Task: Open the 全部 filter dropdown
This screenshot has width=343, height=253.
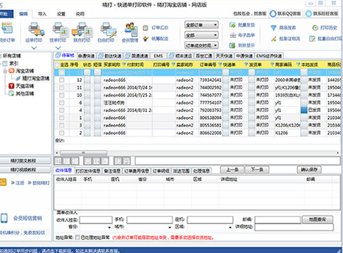Action: [201, 35]
